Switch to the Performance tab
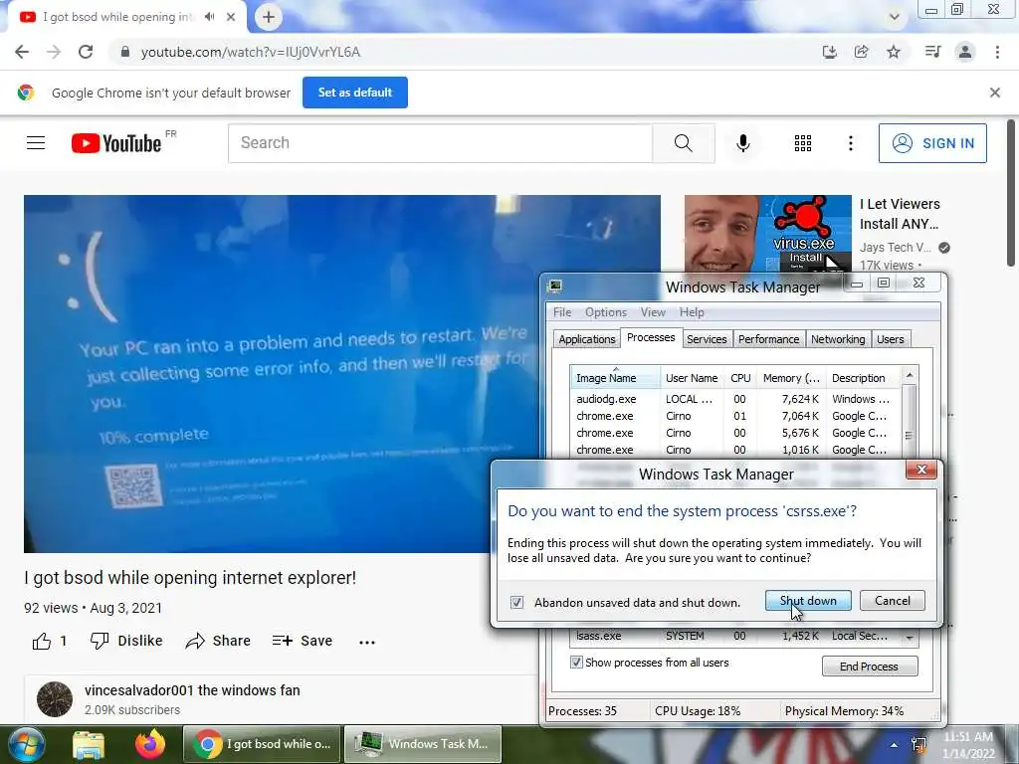This screenshot has width=1019, height=764. pyautogui.click(x=769, y=339)
